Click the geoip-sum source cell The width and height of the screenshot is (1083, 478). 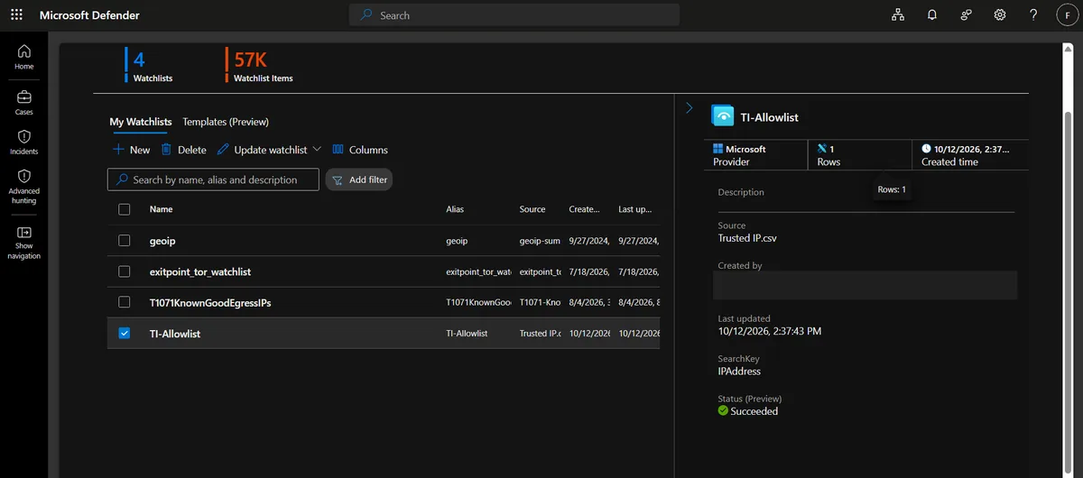point(541,241)
